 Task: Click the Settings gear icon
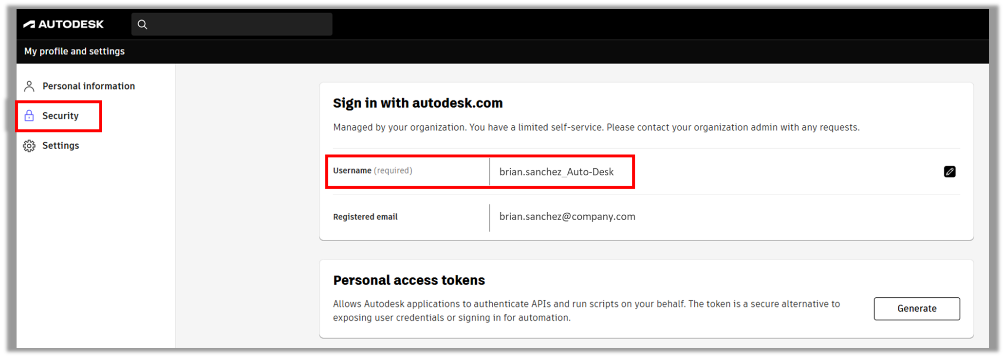click(x=29, y=145)
